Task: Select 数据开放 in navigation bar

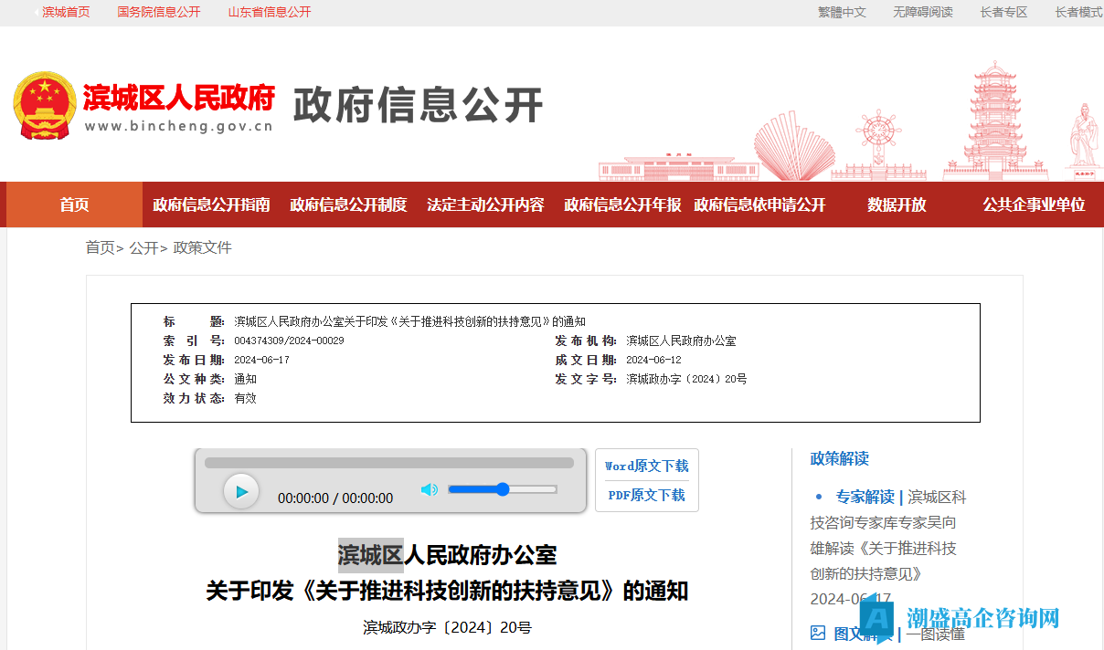Action: 897,204
